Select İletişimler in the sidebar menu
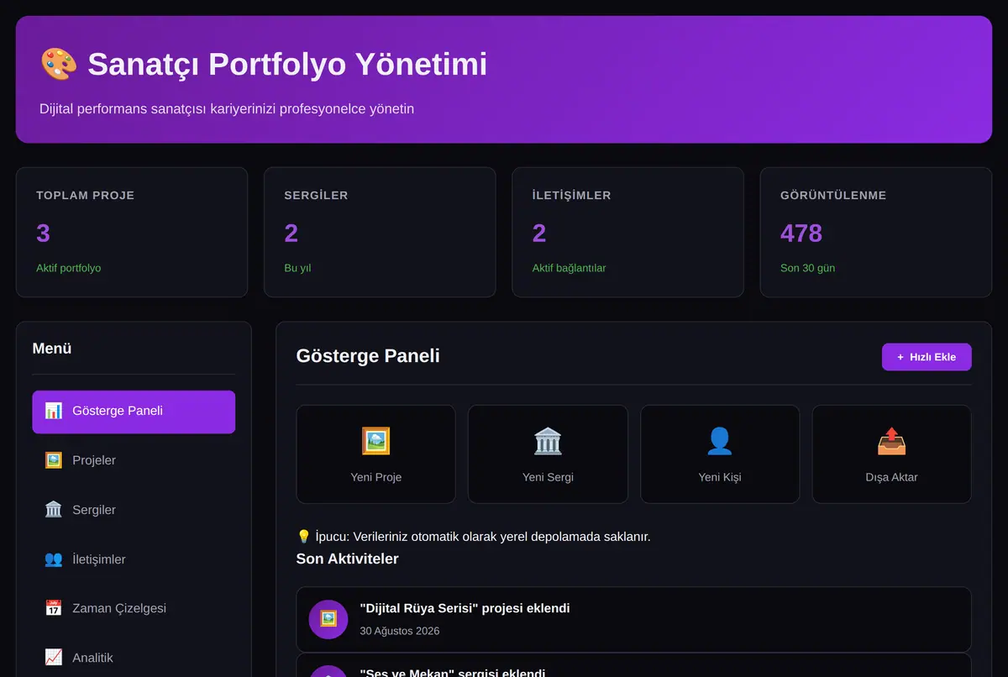The width and height of the screenshot is (1008, 677). tap(134, 559)
